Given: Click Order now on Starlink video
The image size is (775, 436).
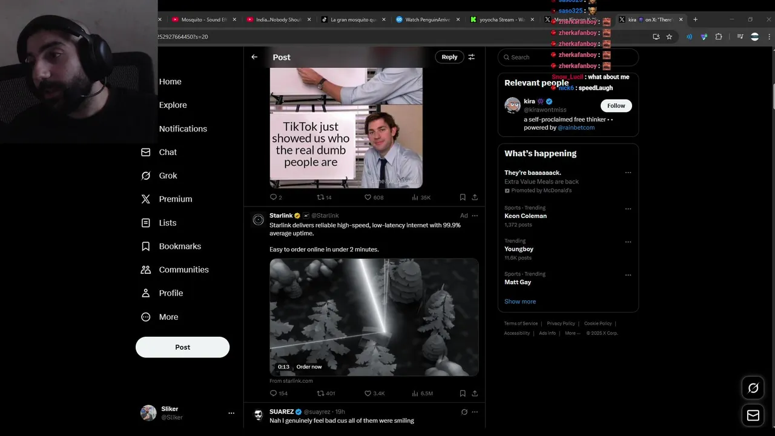Looking at the screenshot, I should 309,367.
